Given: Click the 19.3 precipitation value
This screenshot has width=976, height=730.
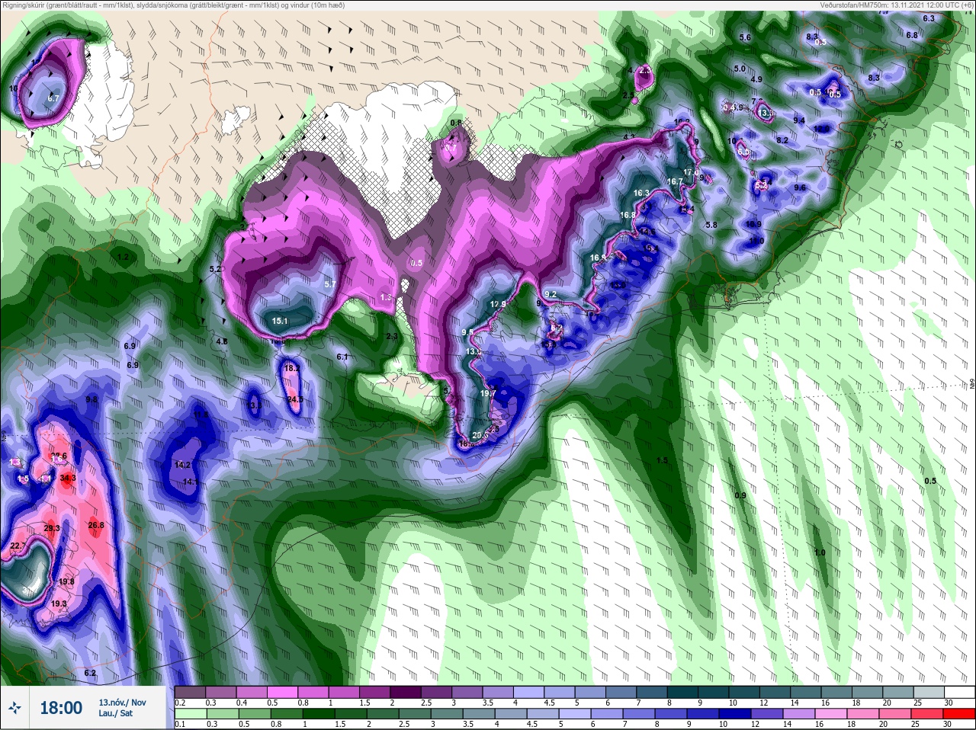Looking at the screenshot, I should 59,604.
